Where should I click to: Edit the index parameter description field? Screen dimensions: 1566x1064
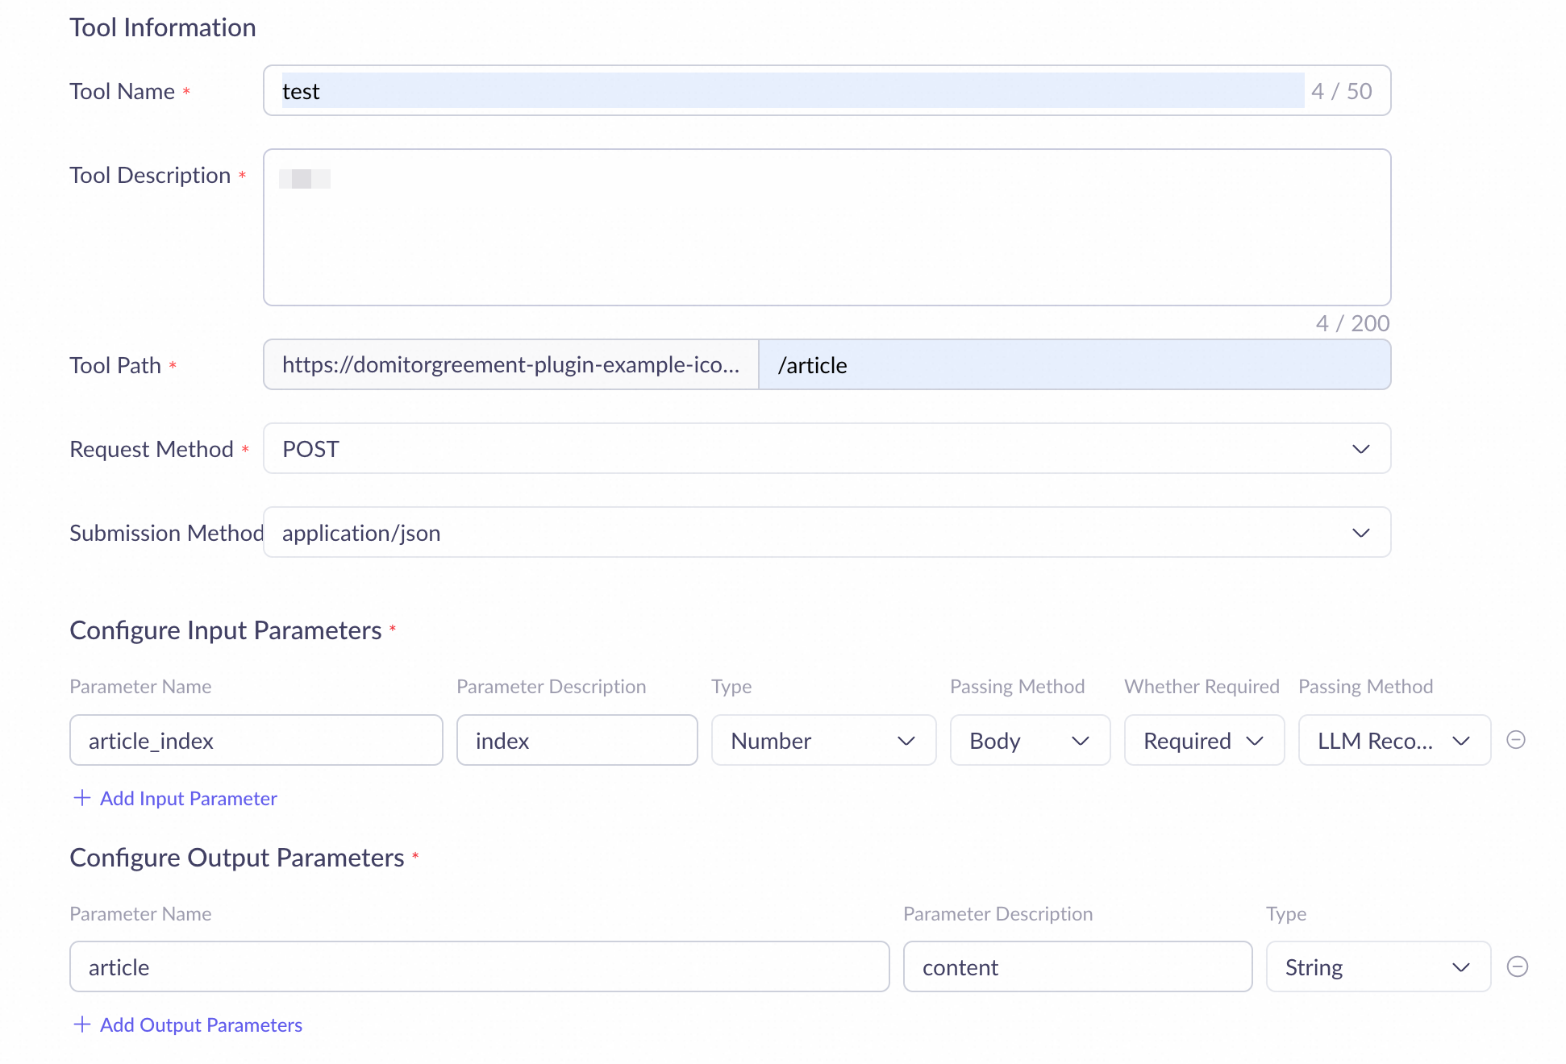(x=577, y=741)
